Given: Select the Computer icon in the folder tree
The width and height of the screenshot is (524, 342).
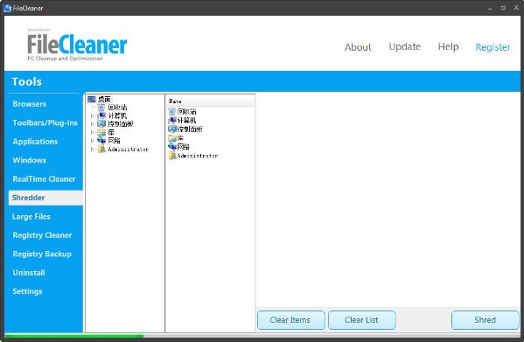Looking at the screenshot, I should point(101,115).
